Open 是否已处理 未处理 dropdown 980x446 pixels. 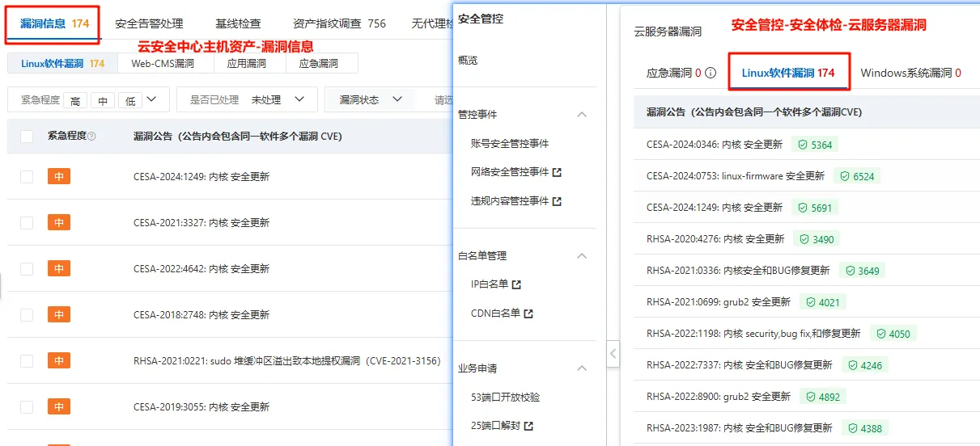pyautogui.click(x=246, y=99)
